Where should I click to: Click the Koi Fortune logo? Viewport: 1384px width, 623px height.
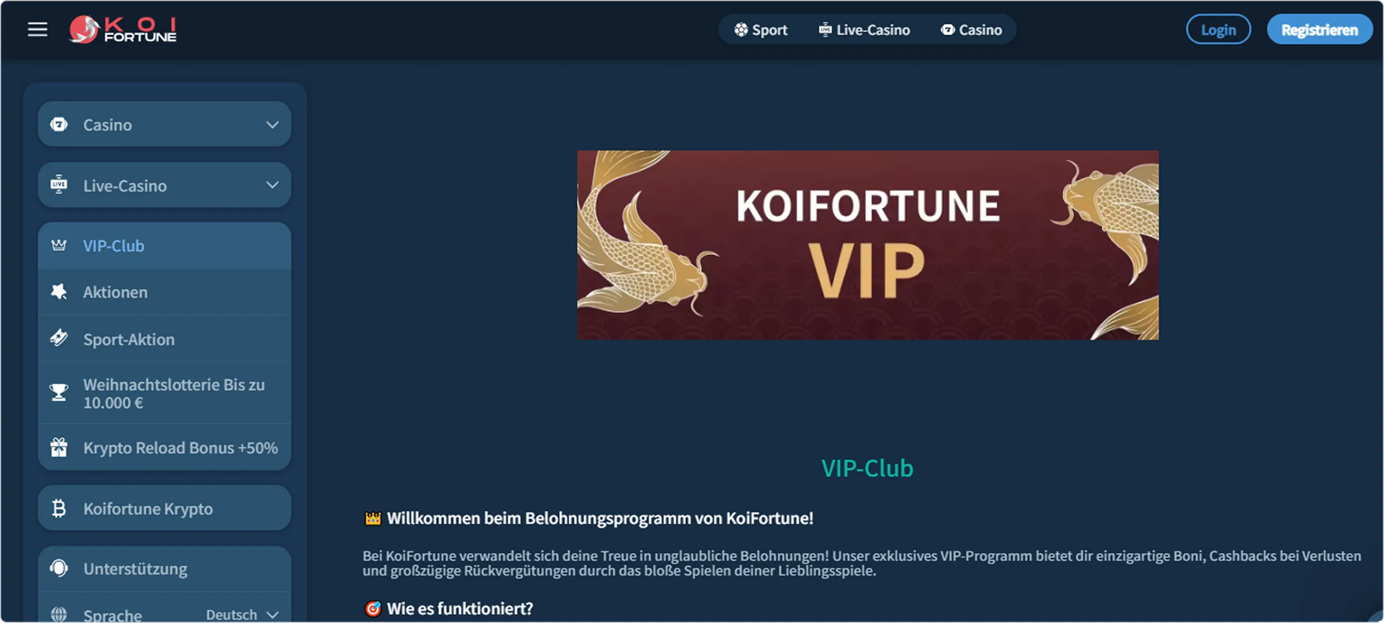coord(123,29)
